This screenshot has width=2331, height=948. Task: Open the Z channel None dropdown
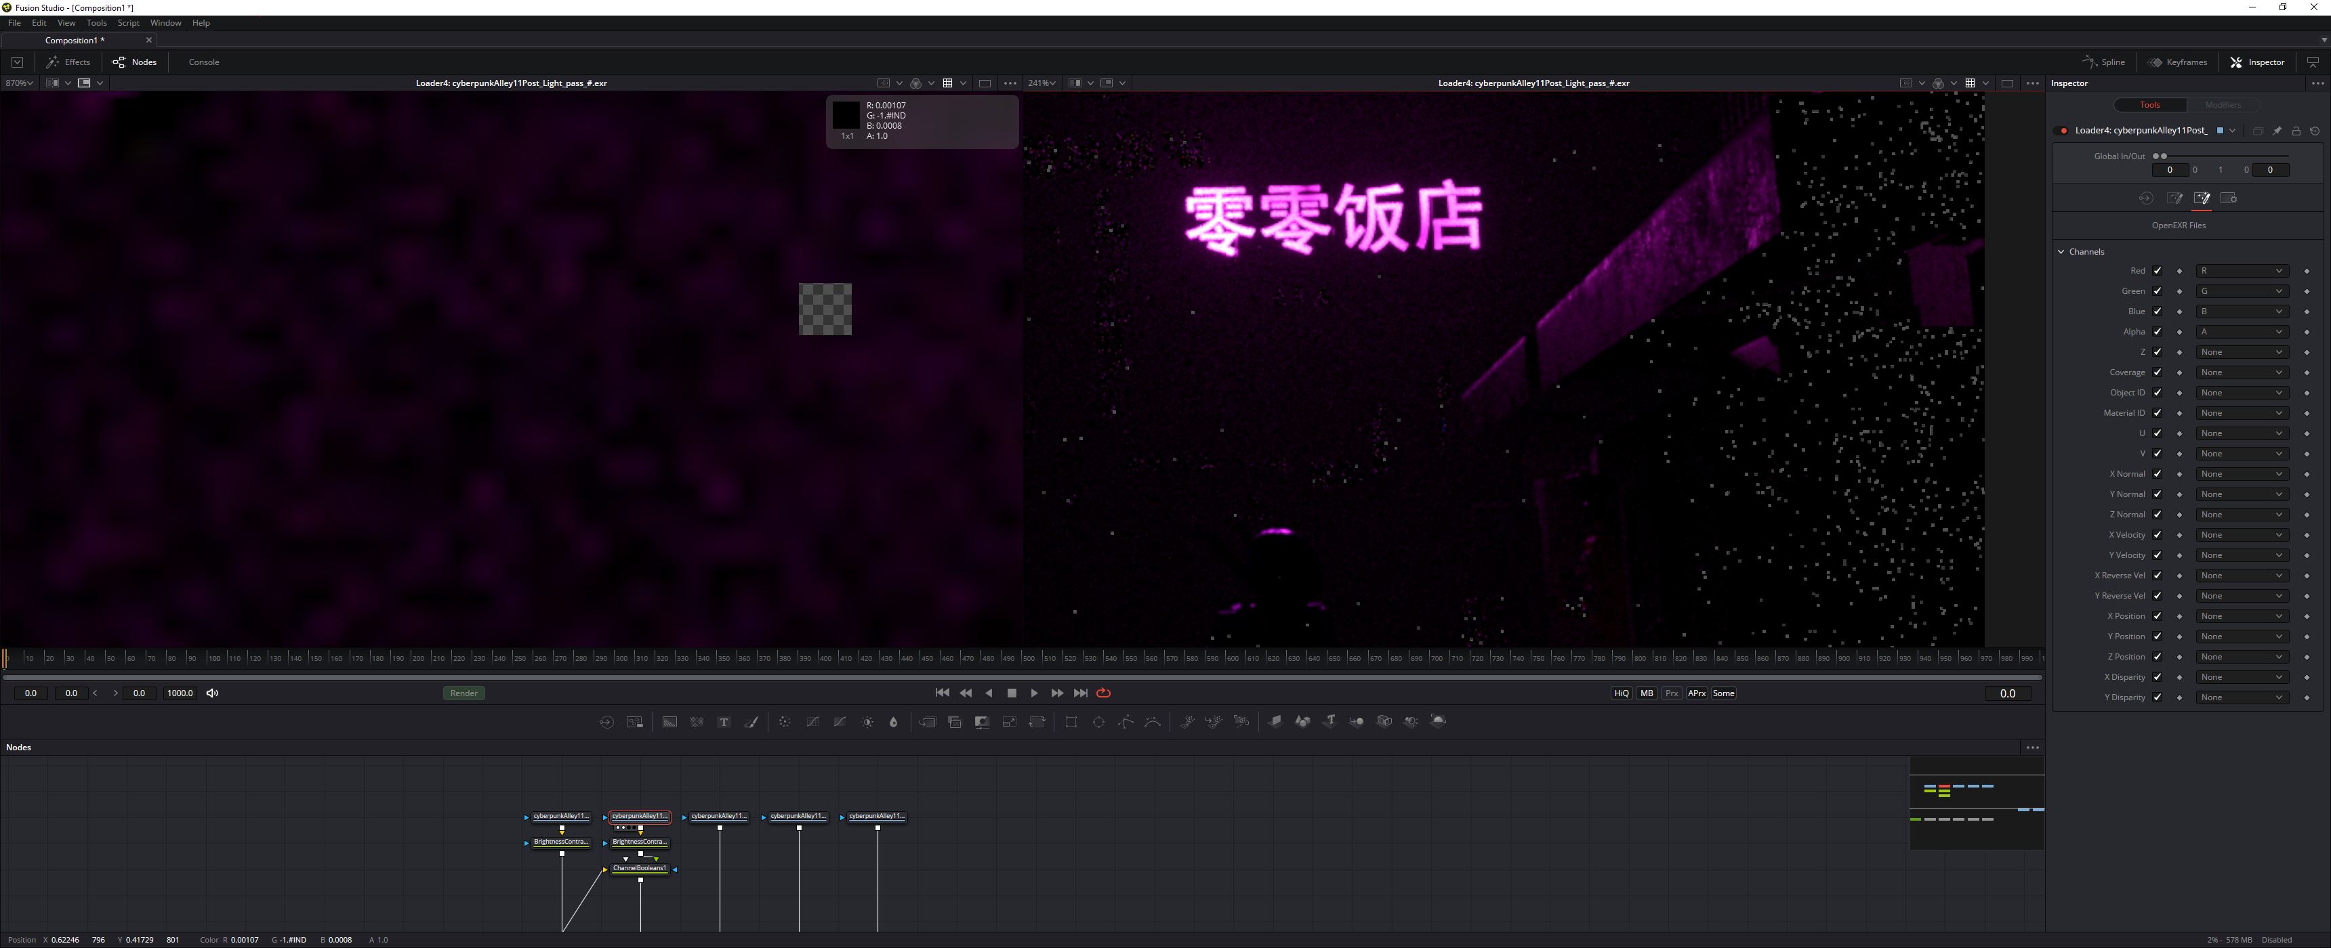[x=2242, y=352]
